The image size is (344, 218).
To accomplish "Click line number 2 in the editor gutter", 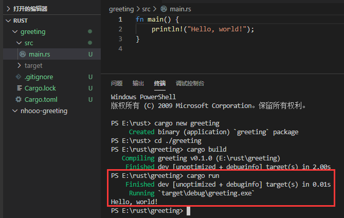I will pos(120,29).
